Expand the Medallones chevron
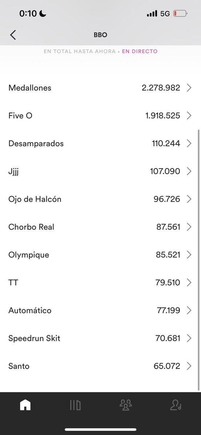 coord(189,88)
